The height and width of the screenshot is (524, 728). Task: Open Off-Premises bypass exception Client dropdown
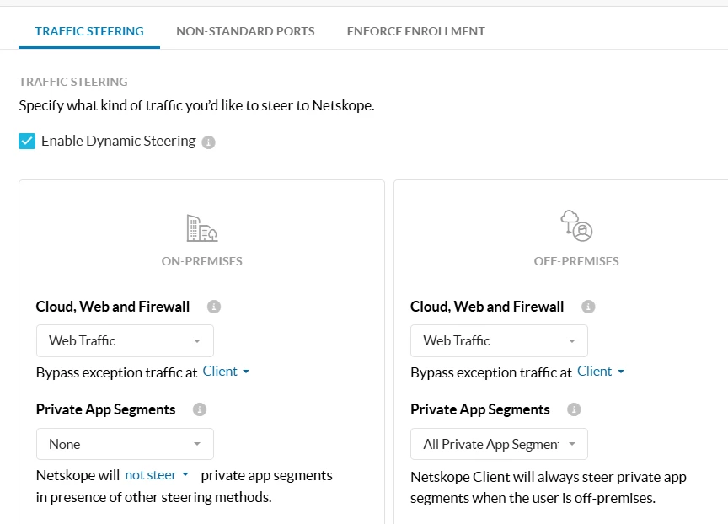[x=601, y=372]
